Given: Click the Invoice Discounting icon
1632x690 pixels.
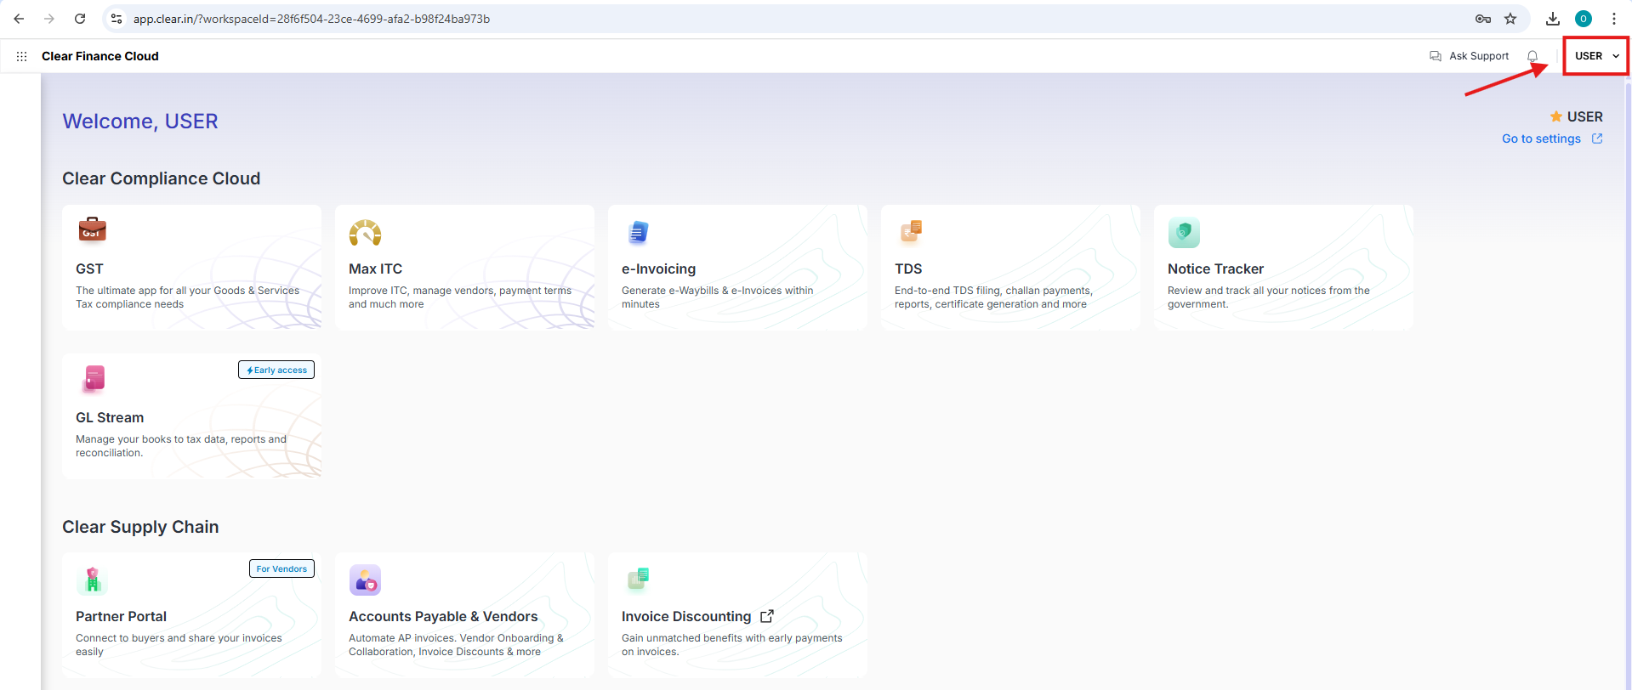Looking at the screenshot, I should pos(638,580).
